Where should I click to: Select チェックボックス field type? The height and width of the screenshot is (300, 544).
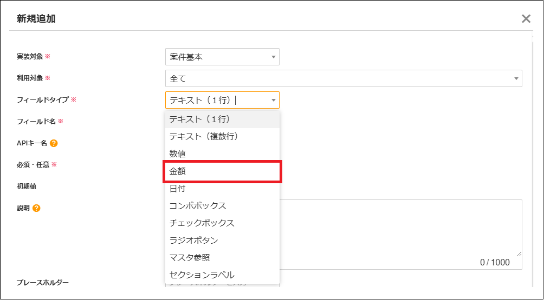222,223
